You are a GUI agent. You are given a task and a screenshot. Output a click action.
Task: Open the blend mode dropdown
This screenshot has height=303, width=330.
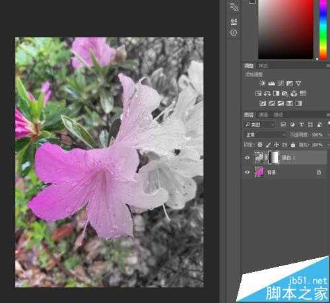click(x=265, y=134)
